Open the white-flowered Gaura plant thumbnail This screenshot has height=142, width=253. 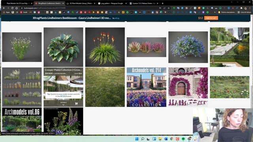click(22, 47)
